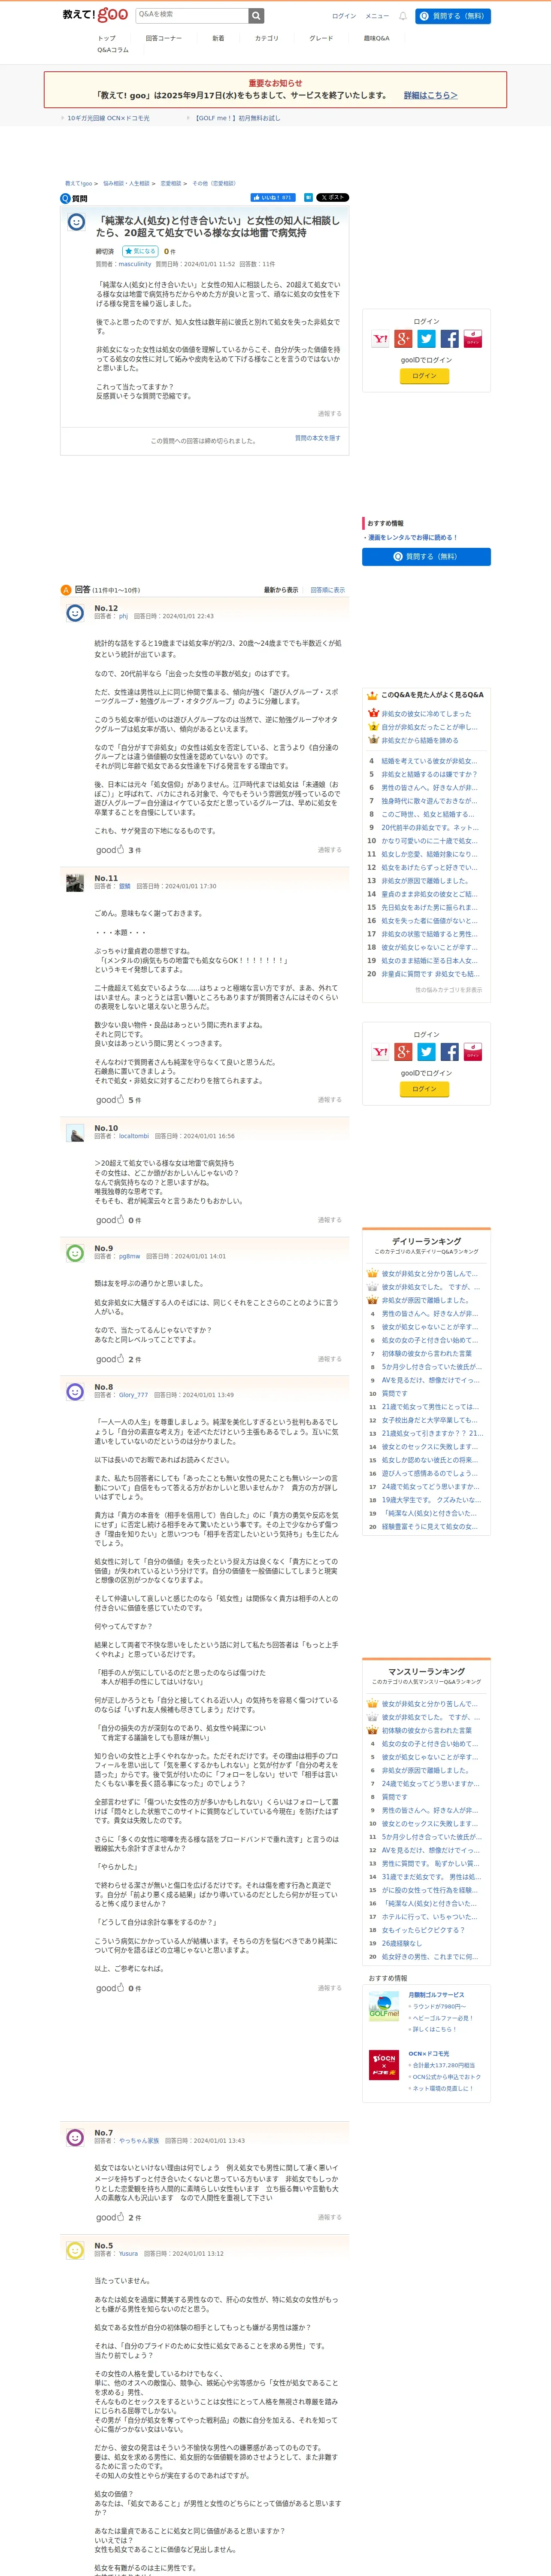The width and height of the screenshot is (551, 2576).
Task: Open the notification bell icon
Action: pyautogui.click(x=403, y=16)
